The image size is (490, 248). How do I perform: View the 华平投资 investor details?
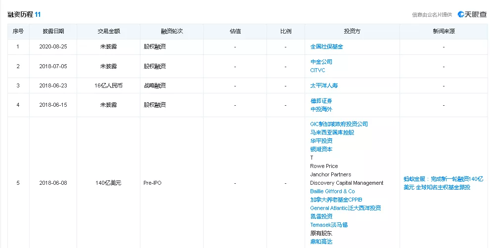[321, 141]
